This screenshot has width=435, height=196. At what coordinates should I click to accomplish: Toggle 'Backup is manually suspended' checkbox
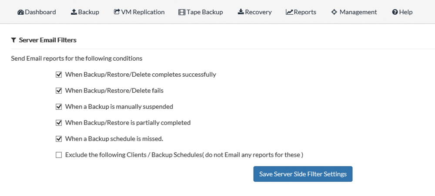point(59,107)
